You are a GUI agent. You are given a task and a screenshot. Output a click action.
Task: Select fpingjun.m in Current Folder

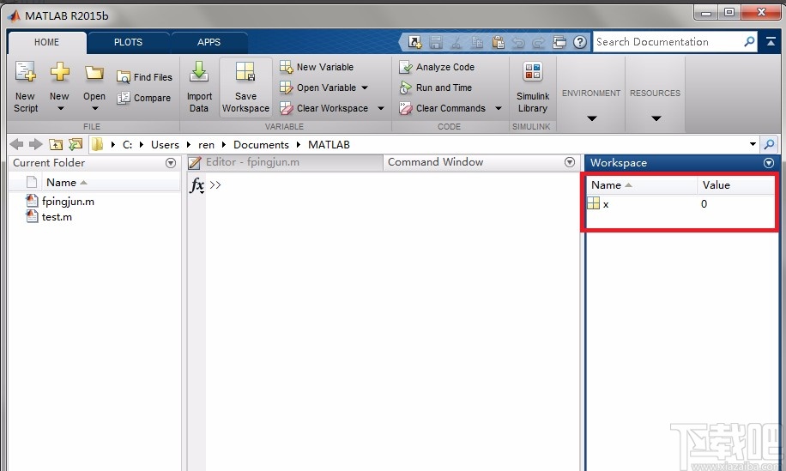68,202
